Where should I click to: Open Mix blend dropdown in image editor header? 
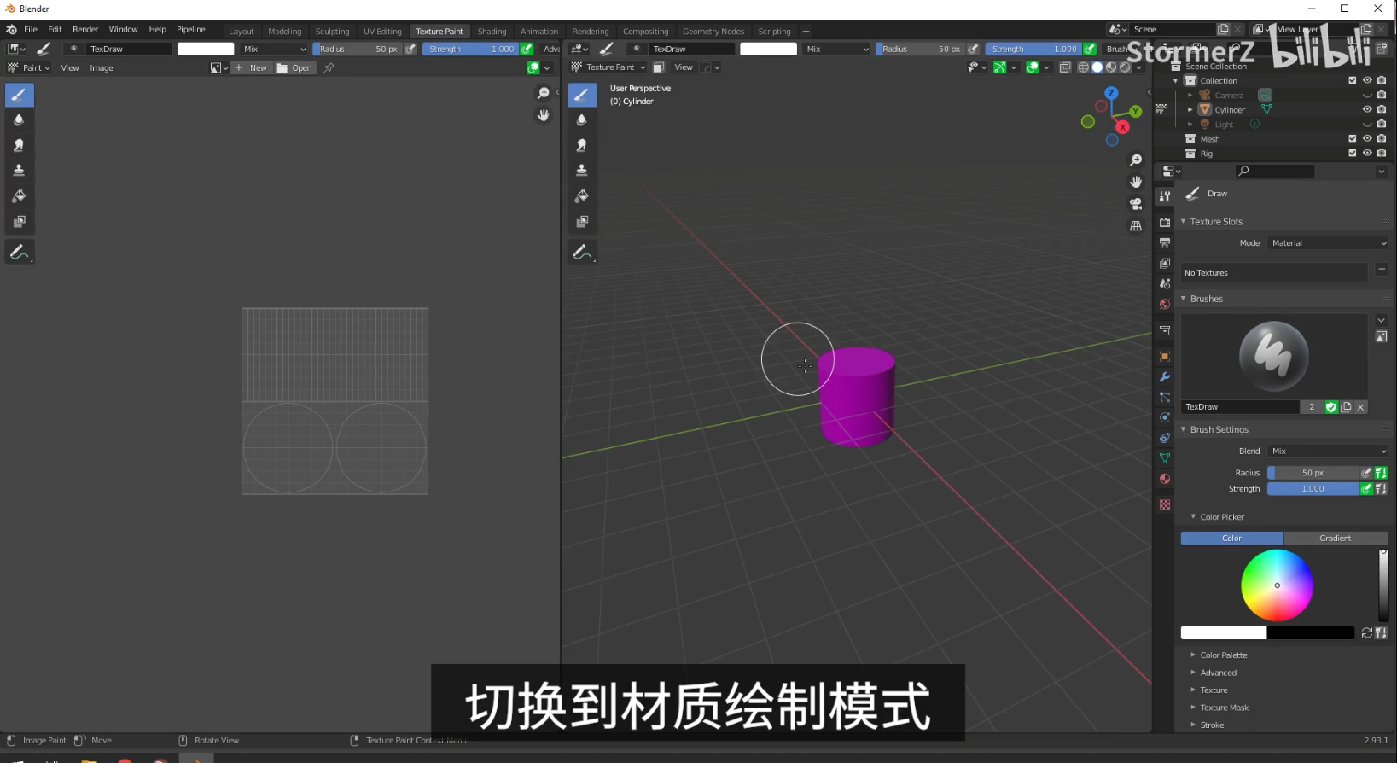pos(273,49)
